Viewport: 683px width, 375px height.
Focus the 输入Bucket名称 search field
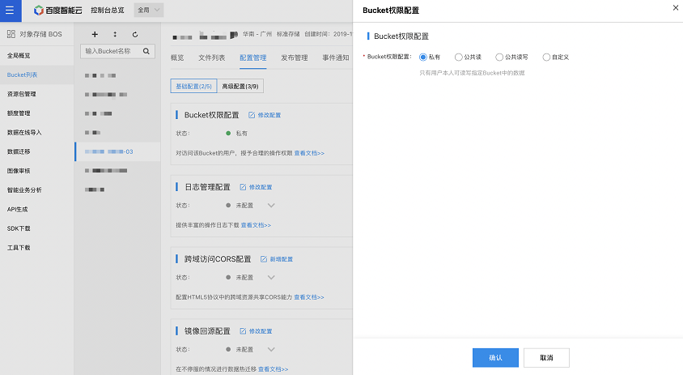click(x=117, y=51)
